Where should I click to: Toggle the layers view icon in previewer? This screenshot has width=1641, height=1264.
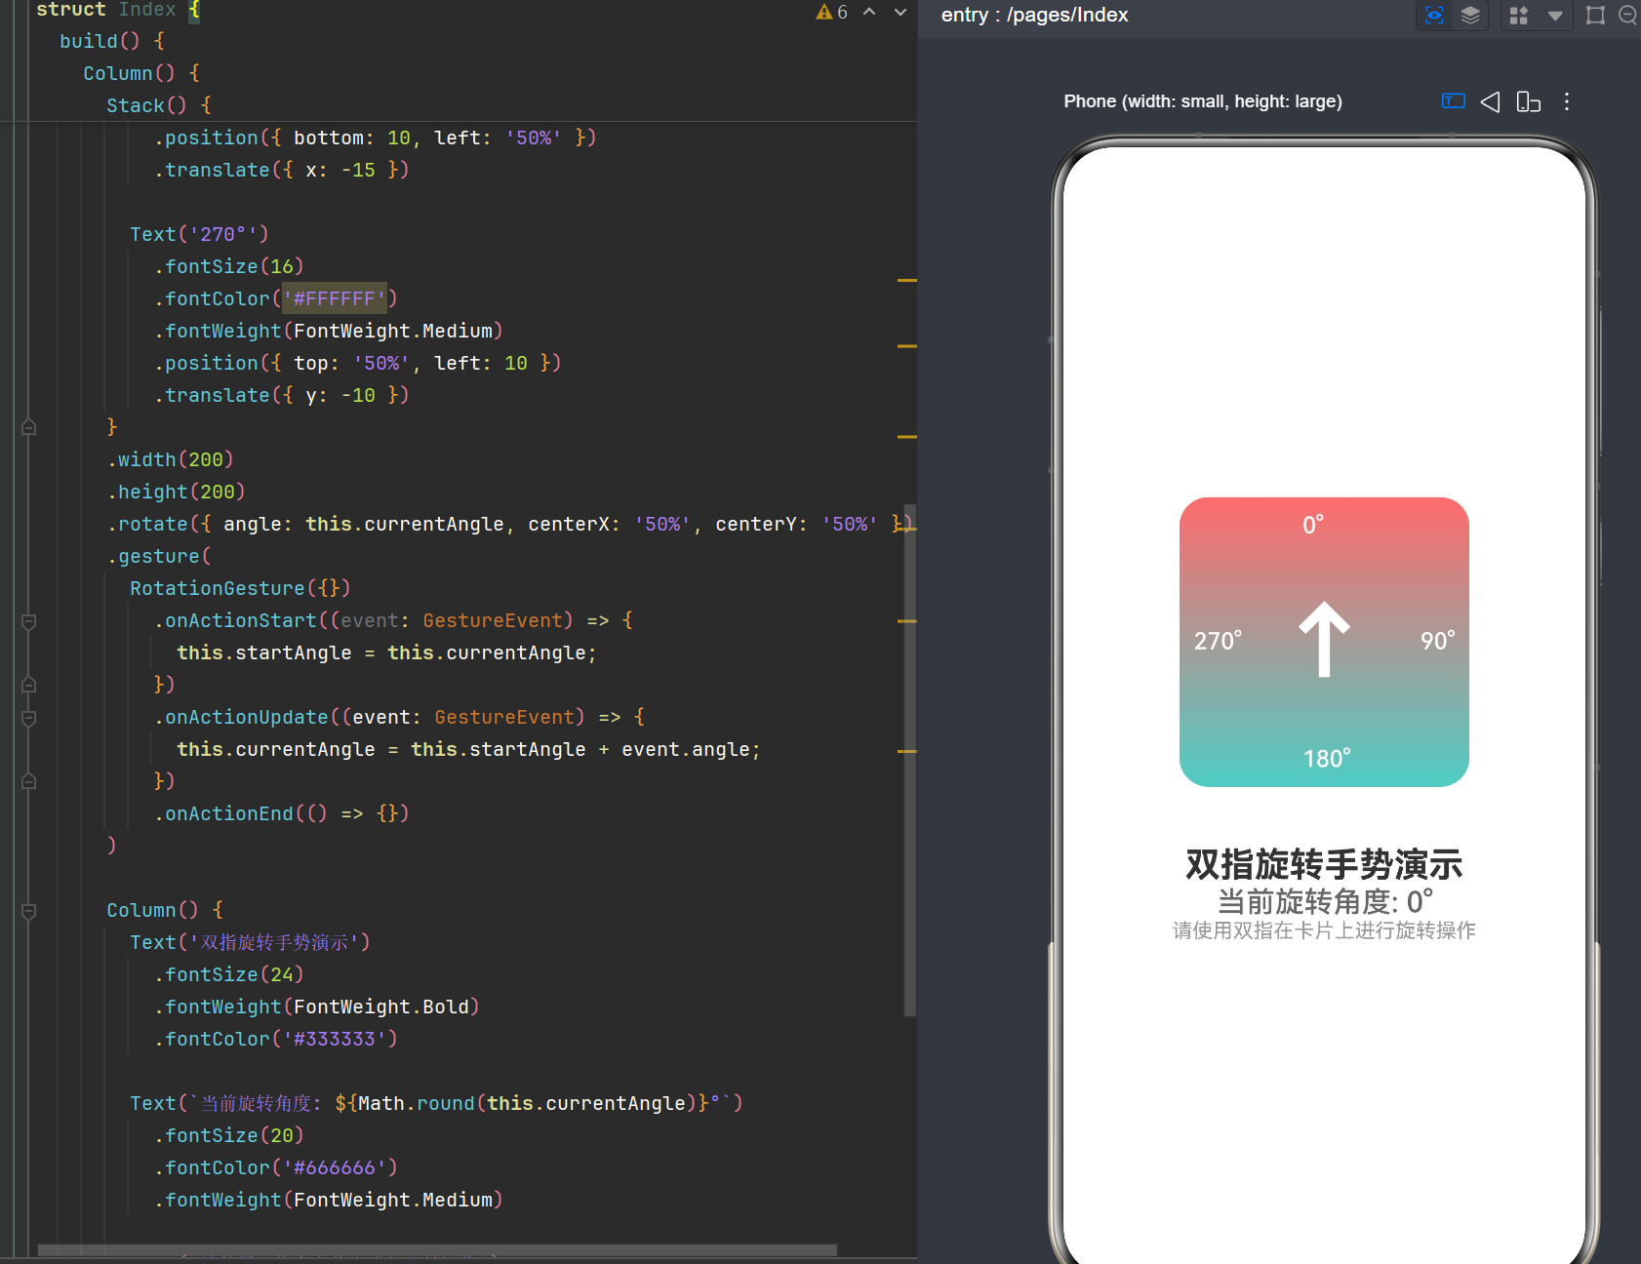click(x=1470, y=15)
